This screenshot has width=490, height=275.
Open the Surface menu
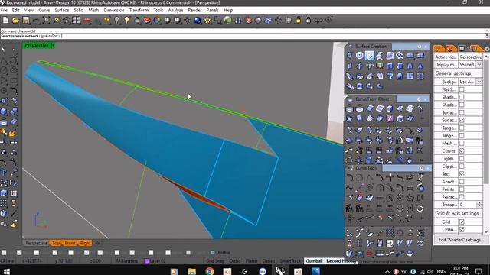pos(62,10)
